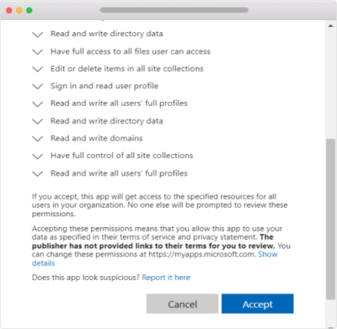Click the 'Does this app look suspicious?' text
The width and height of the screenshot is (337, 329).
(86, 278)
